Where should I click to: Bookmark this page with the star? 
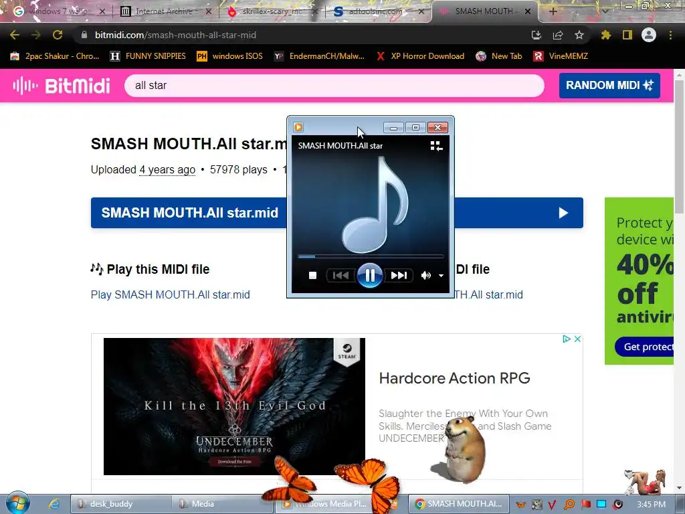pos(579,35)
